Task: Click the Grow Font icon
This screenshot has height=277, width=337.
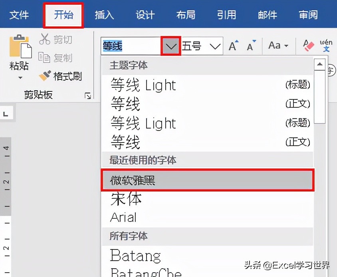Action: (233, 45)
